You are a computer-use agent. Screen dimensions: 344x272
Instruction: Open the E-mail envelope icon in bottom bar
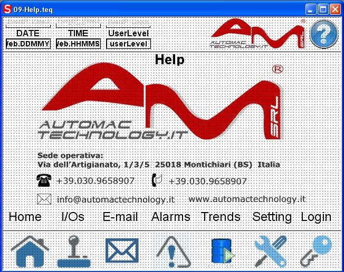pyautogui.click(x=122, y=250)
